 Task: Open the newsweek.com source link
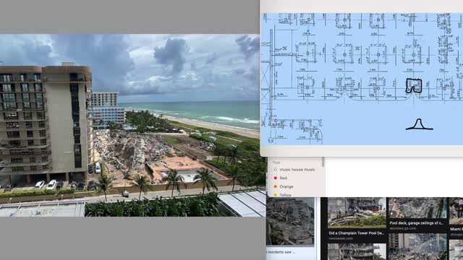341,238
